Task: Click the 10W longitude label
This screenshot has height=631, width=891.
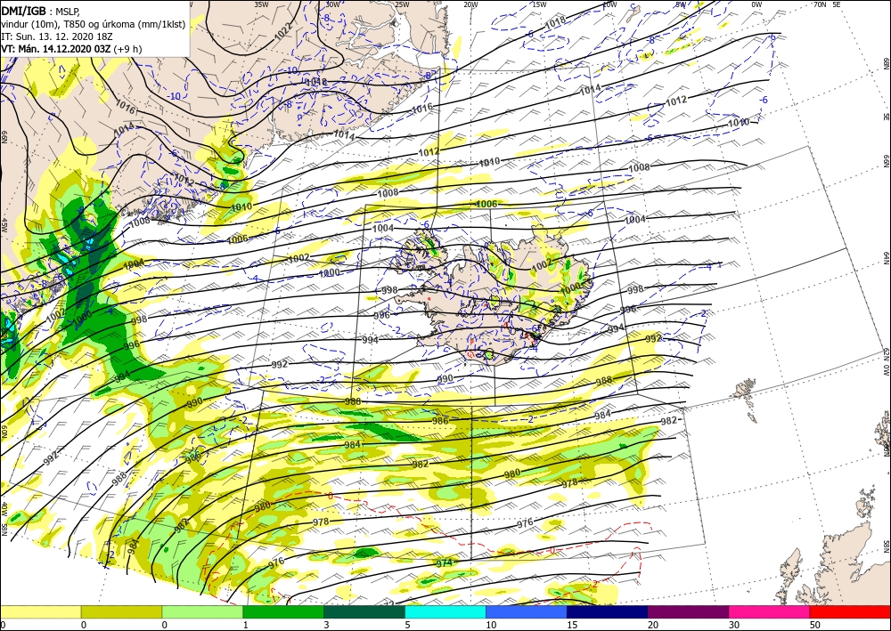Action: click(x=609, y=4)
